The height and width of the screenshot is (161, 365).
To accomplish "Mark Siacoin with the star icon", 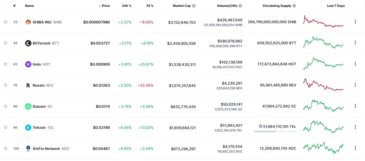I will [6, 106].
